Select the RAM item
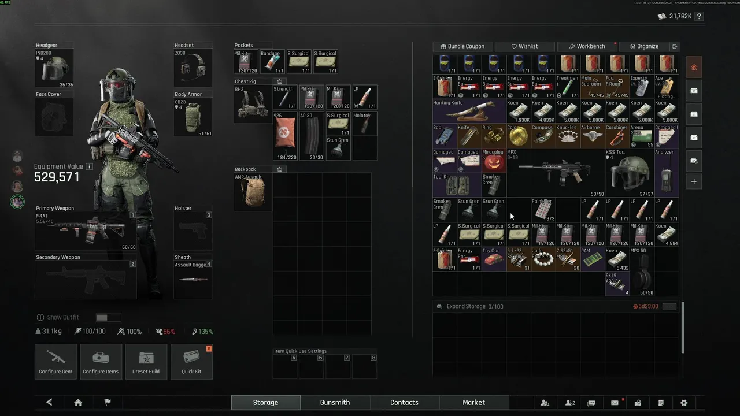 (x=592, y=259)
